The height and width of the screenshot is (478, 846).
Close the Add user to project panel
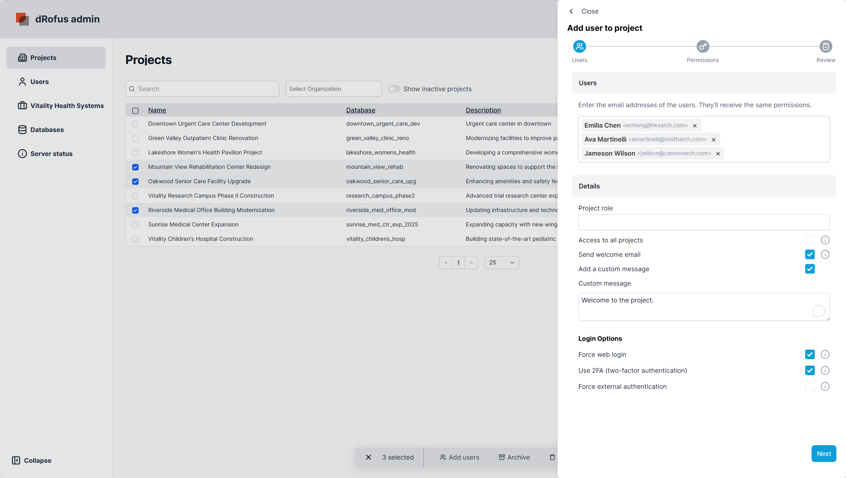pos(584,11)
